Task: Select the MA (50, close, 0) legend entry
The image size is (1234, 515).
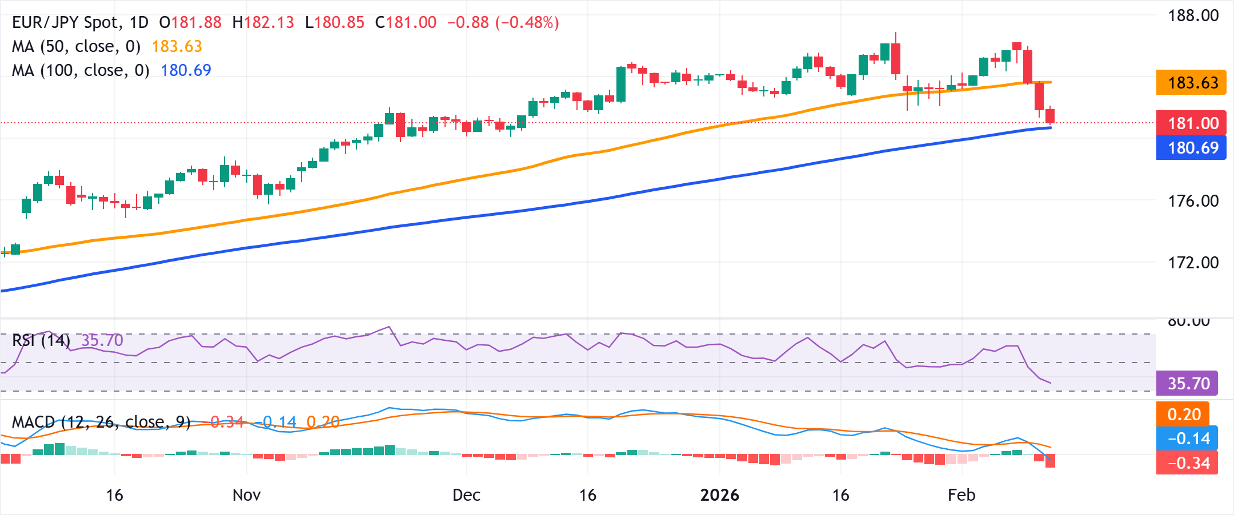Action: 74,47
